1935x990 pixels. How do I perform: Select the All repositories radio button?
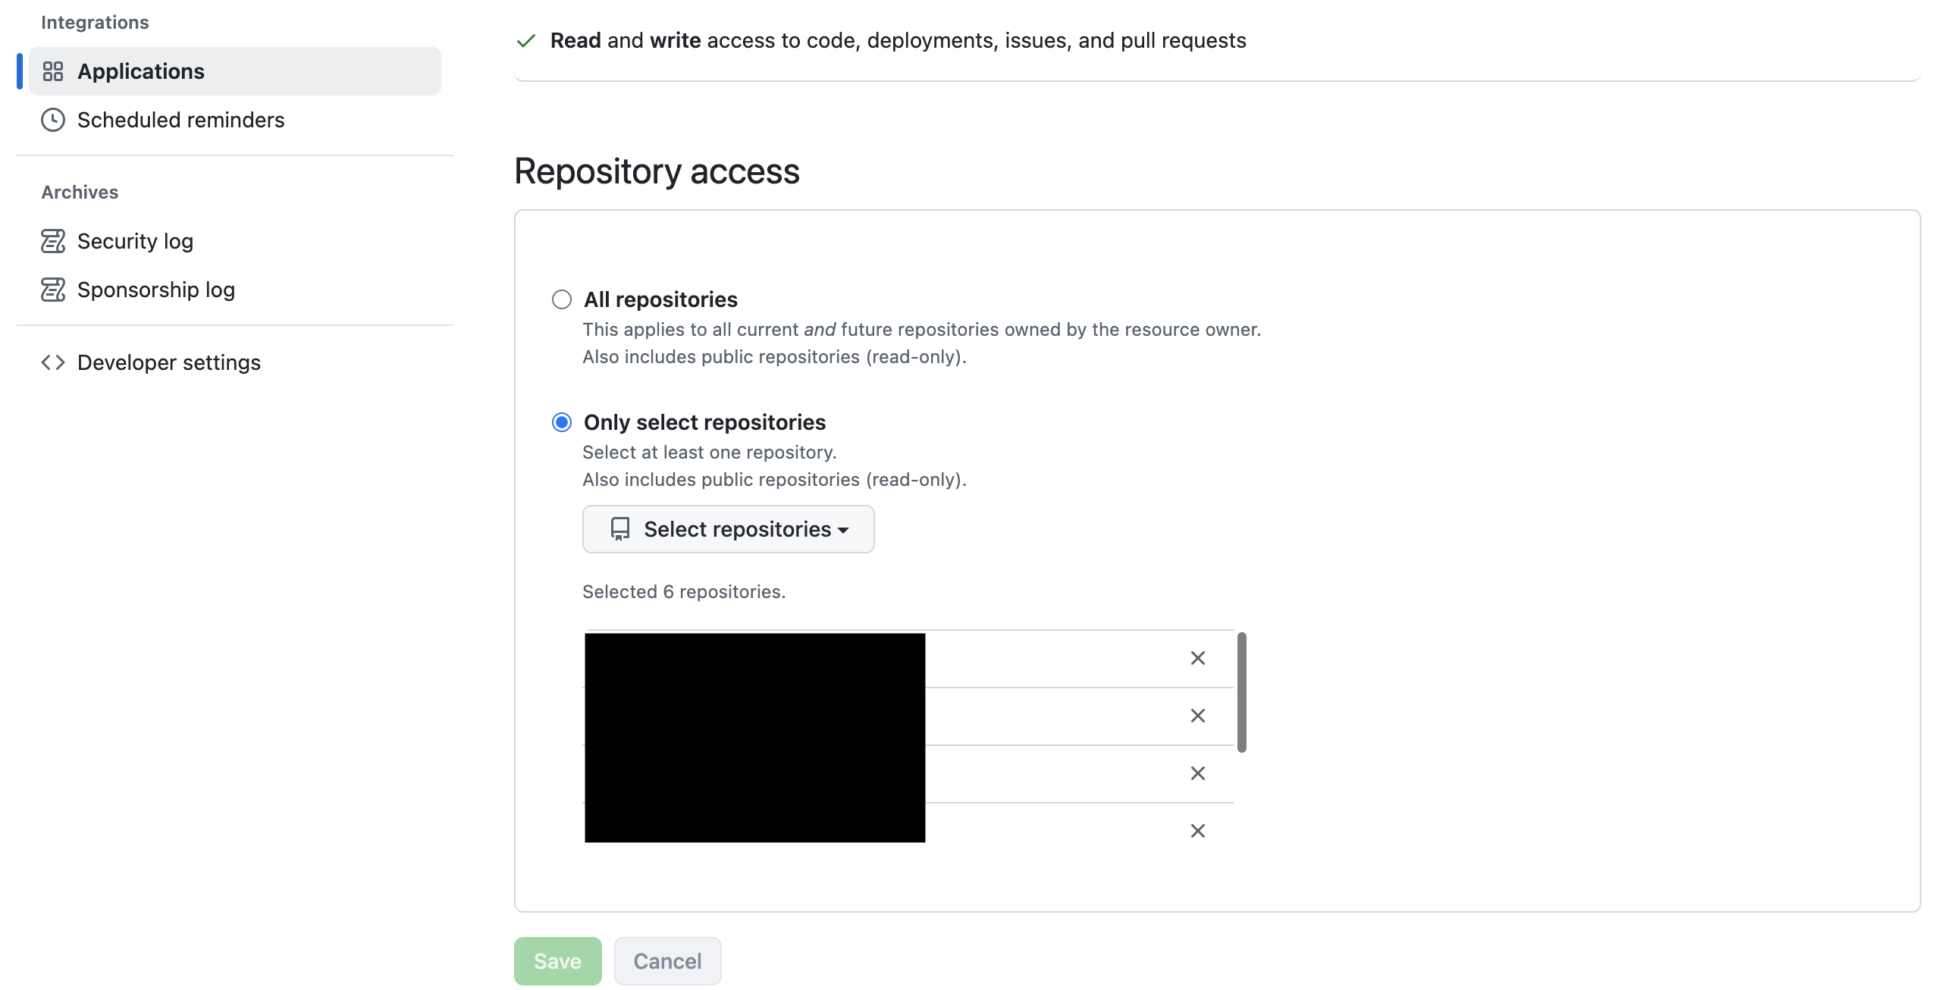[x=562, y=299]
